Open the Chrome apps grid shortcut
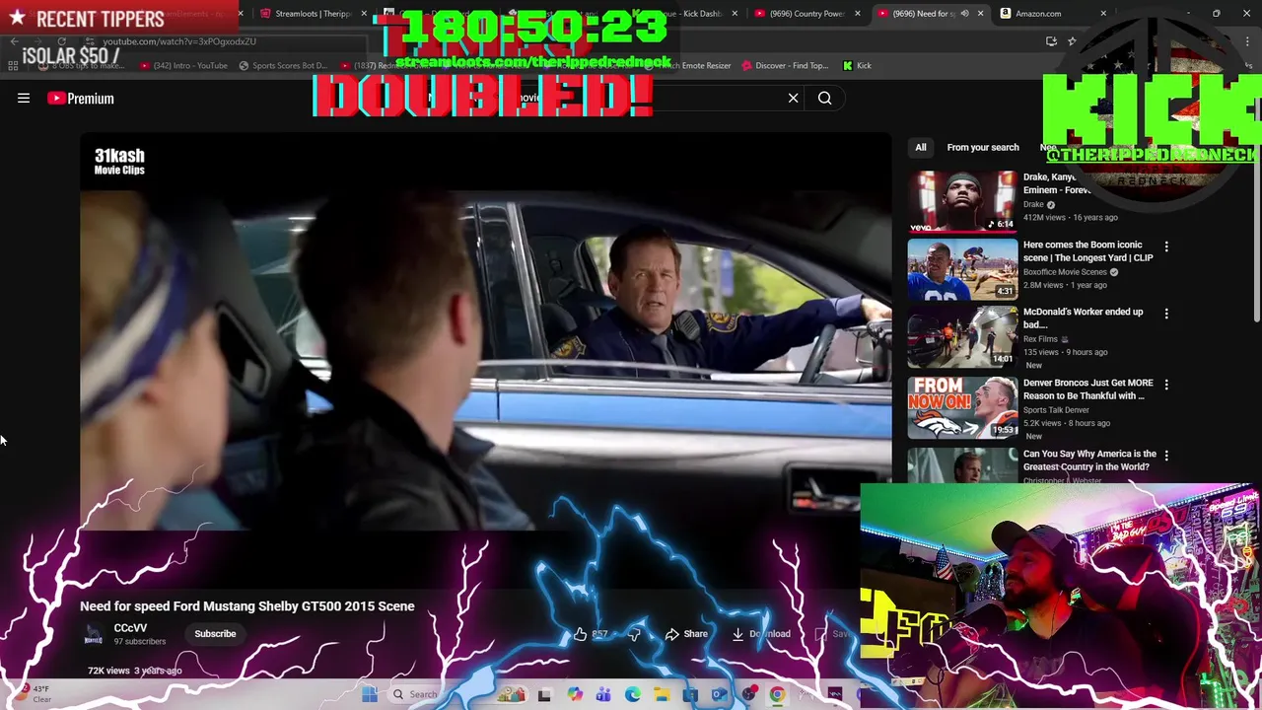 click(13, 65)
